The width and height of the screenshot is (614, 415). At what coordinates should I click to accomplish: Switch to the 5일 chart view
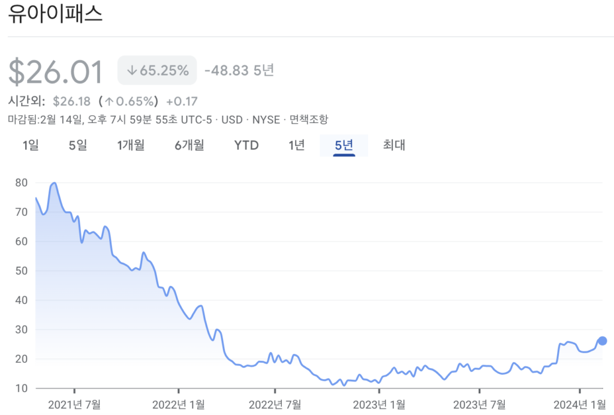point(77,145)
